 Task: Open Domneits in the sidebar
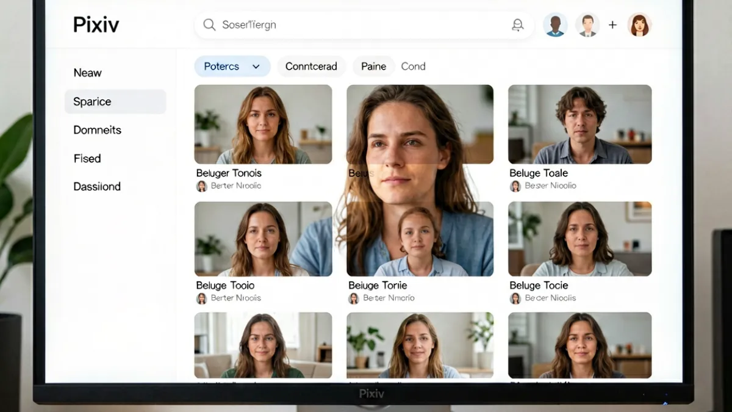click(x=97, y=130)
